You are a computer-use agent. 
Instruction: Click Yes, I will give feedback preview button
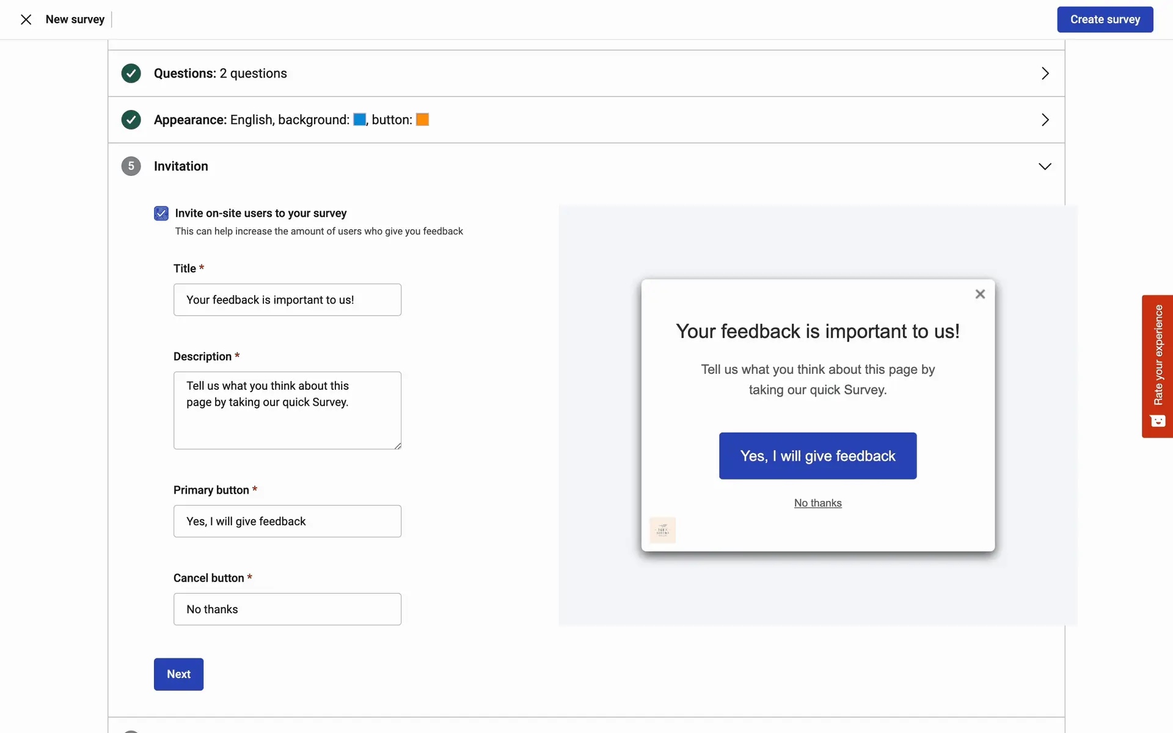pos(817,456)
